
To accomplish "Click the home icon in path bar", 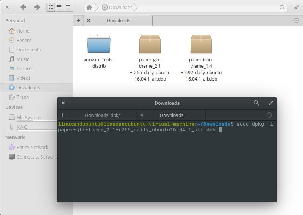I will click(x=89, y=8).
